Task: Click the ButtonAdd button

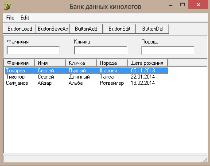Action: point(86,29)
